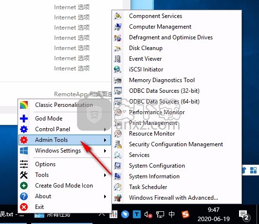Open the Options menu entry
Viewport: 259px width, 224px height.
click(x=65, y=164)
